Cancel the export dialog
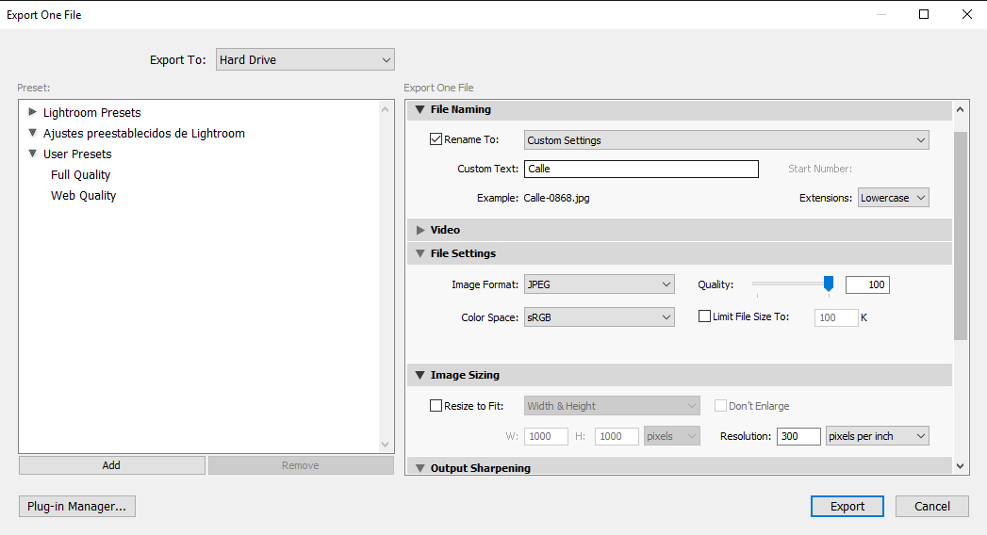 click(932, 506)
